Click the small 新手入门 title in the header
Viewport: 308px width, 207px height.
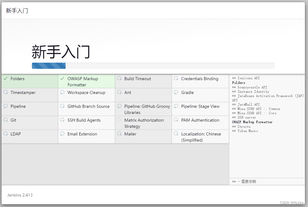[17, 10]
